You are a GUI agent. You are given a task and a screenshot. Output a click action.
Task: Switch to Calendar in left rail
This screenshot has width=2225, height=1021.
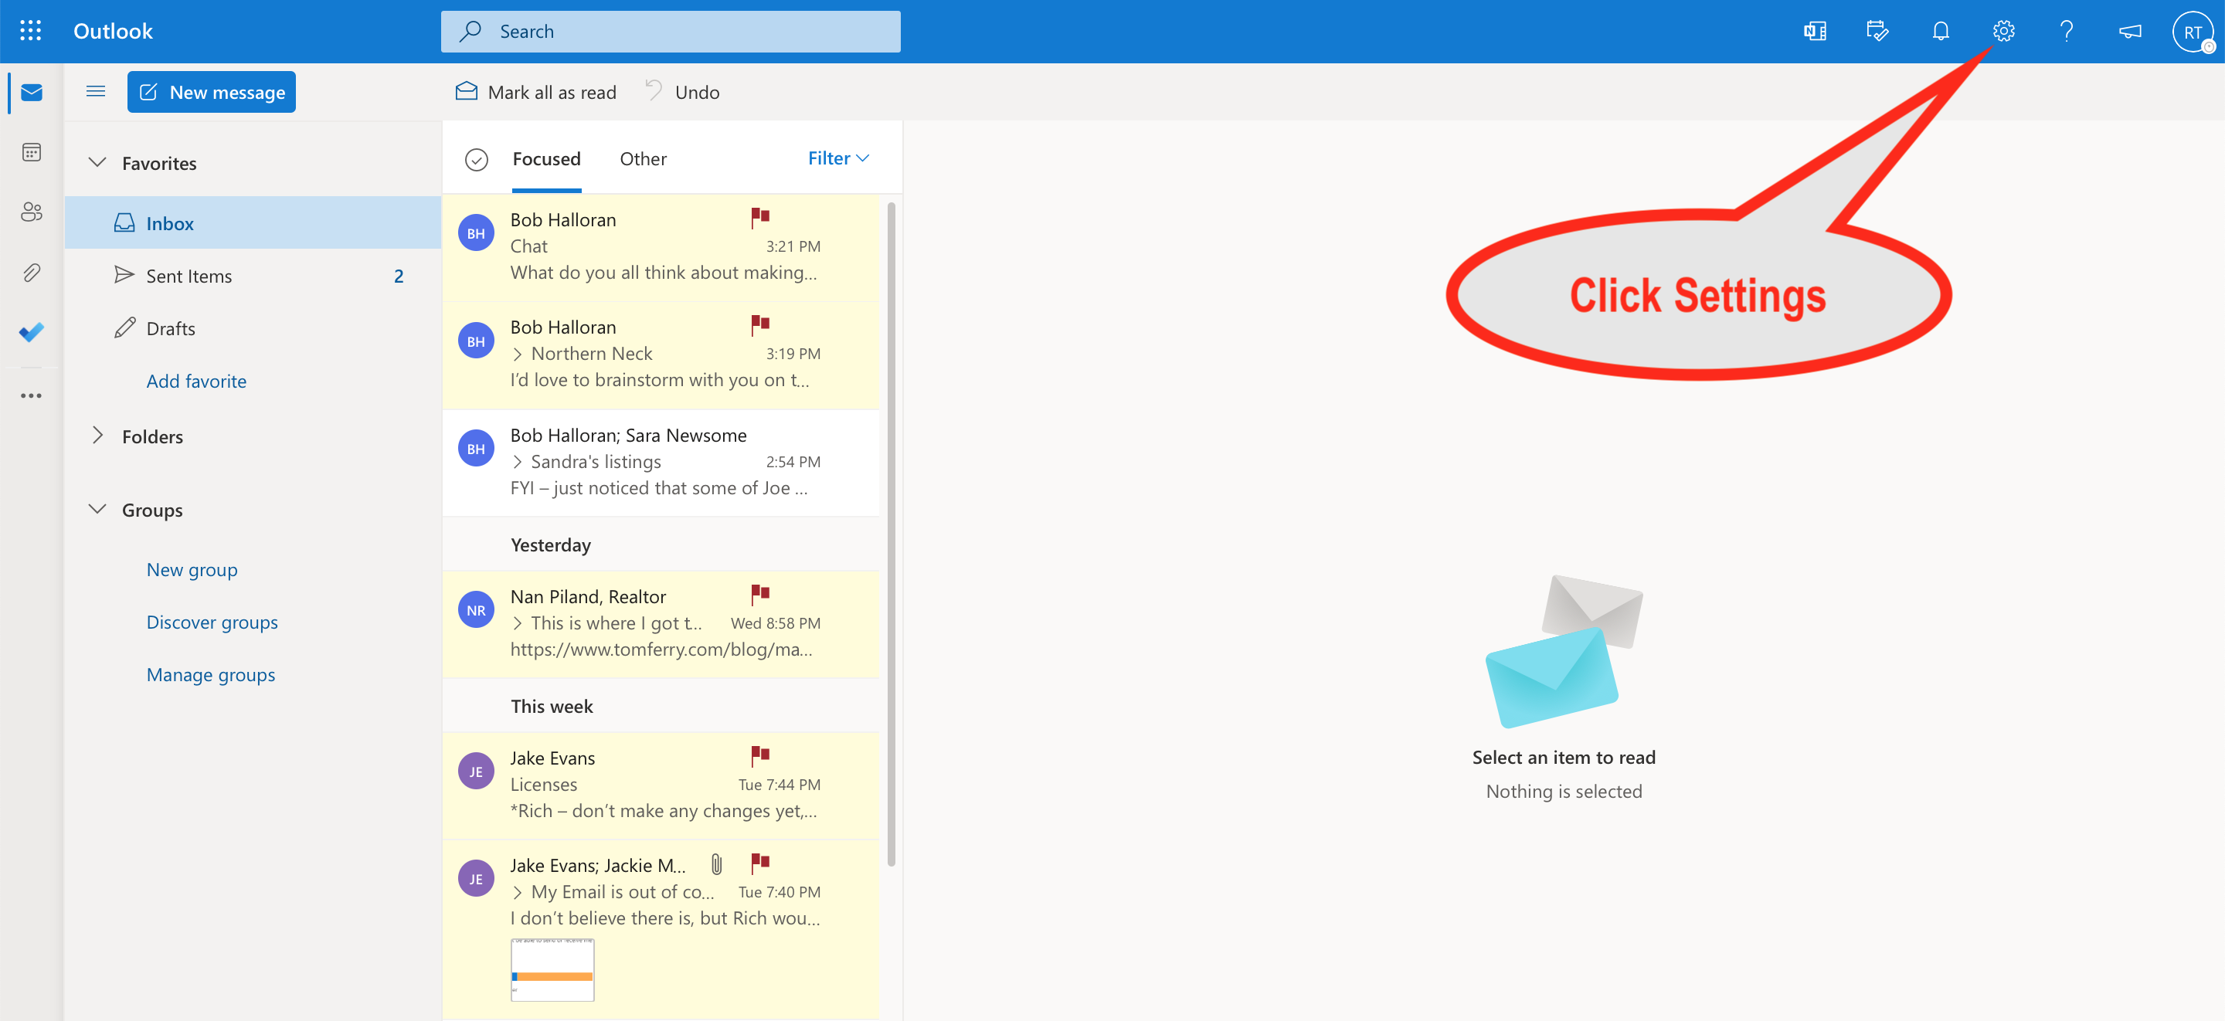(x=31, y=153)
